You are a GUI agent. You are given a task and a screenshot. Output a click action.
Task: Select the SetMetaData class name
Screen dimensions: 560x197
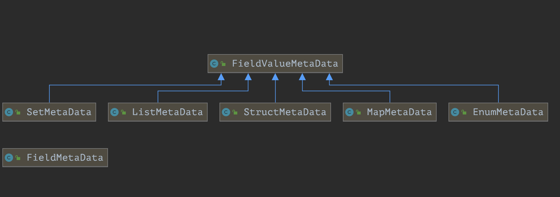point(59,112)
